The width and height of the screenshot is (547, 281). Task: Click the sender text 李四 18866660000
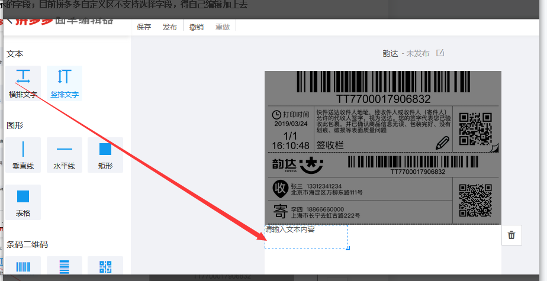317,209
